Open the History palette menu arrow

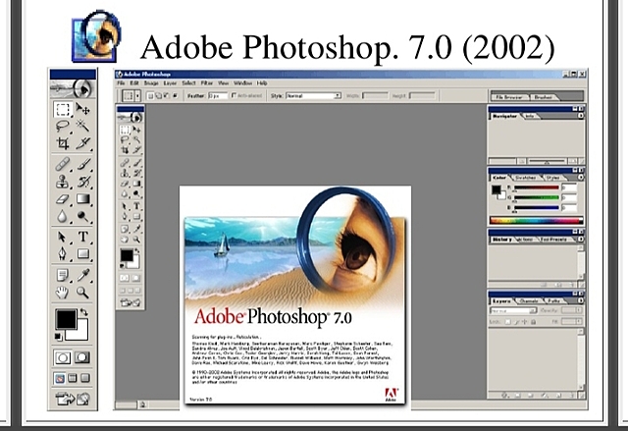tap(580, 240)
